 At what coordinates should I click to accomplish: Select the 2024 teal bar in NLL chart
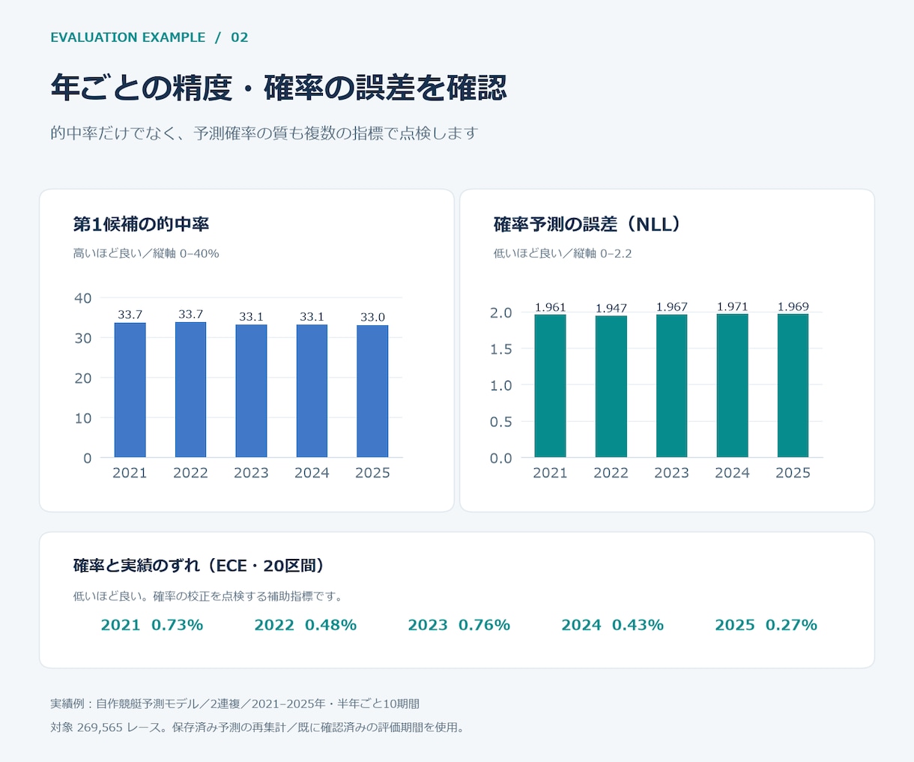pyautogui.click(x=732, y=385)
